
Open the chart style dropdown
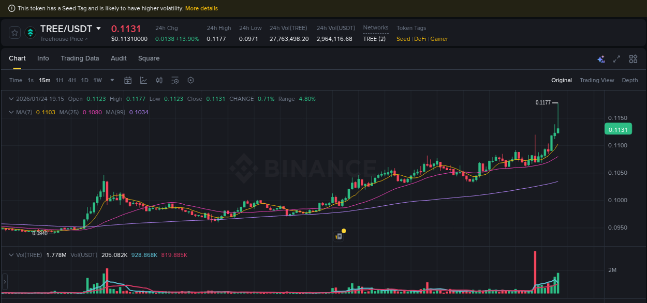point(142,80)
